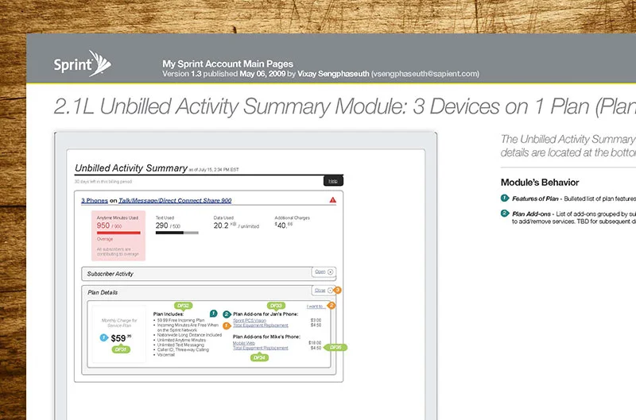Click the green DF35 tag beside the $4.50 price
The height and width of the screenshot is (420, 636).
click(335, 348)
